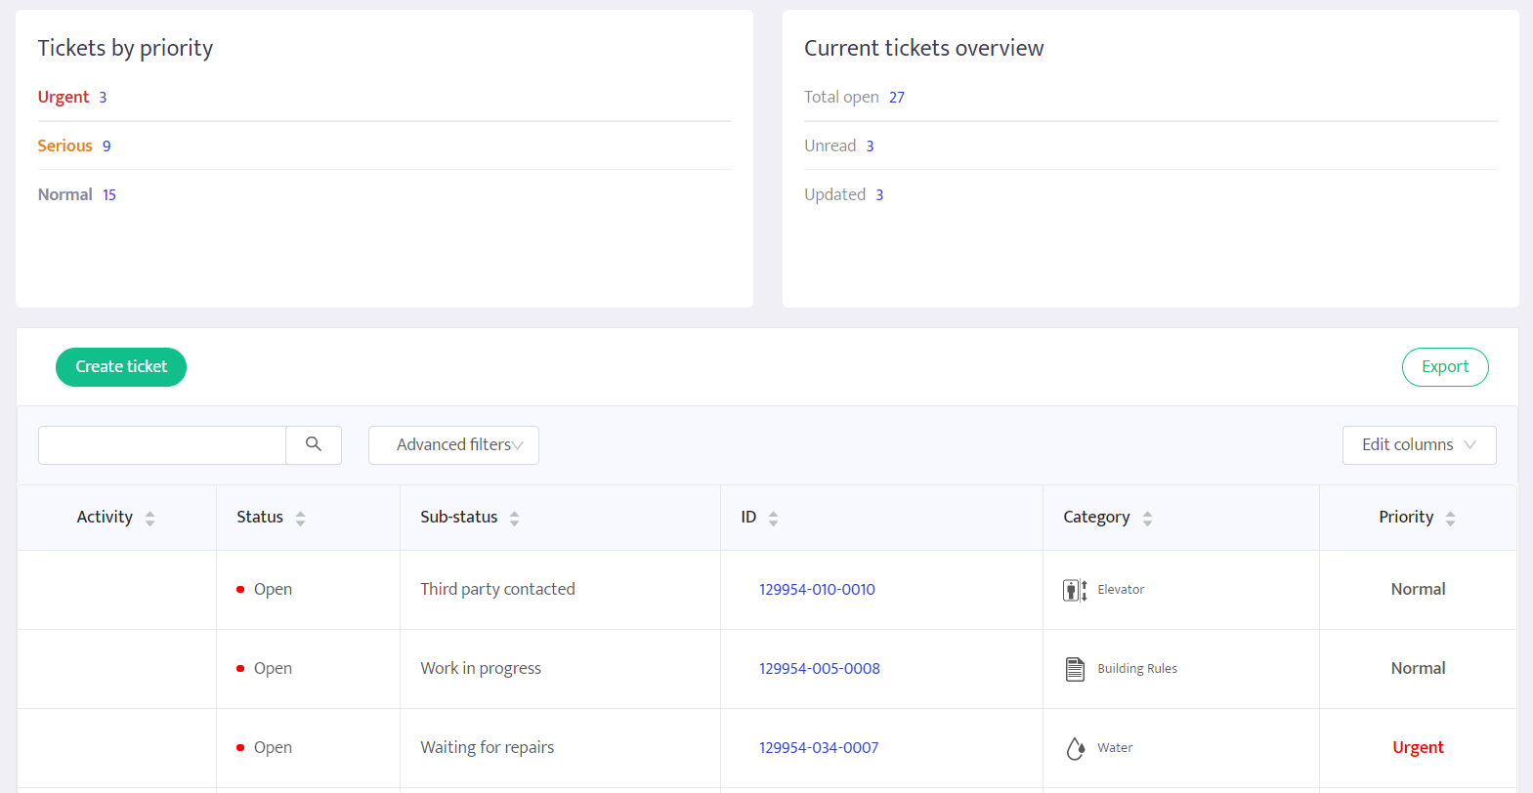Click Open status of Building Rules ticket
The height and width of the screenshot is (793, 1533).
[273, 669]
